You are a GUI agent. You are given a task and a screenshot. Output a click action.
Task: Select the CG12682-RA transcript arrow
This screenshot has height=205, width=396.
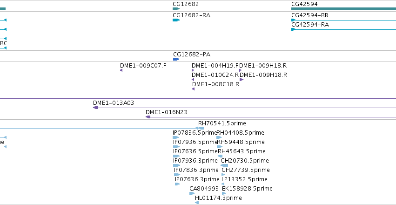click(176, 20)
